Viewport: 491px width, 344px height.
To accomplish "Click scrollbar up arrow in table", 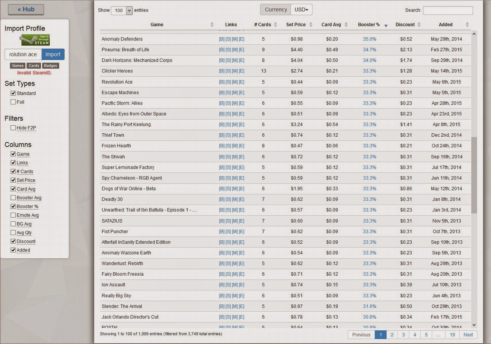I will point(474,34).
